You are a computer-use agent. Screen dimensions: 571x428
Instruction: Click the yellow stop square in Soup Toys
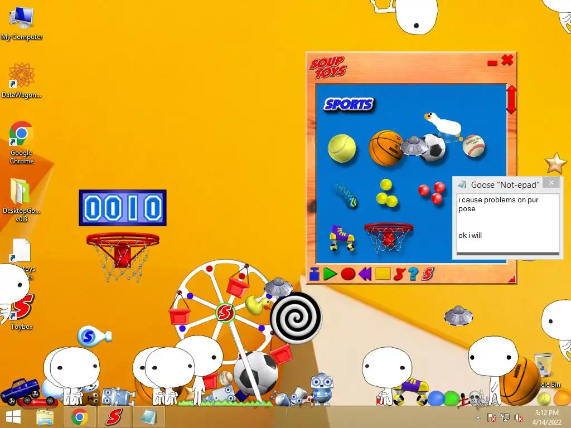(383, 274)
